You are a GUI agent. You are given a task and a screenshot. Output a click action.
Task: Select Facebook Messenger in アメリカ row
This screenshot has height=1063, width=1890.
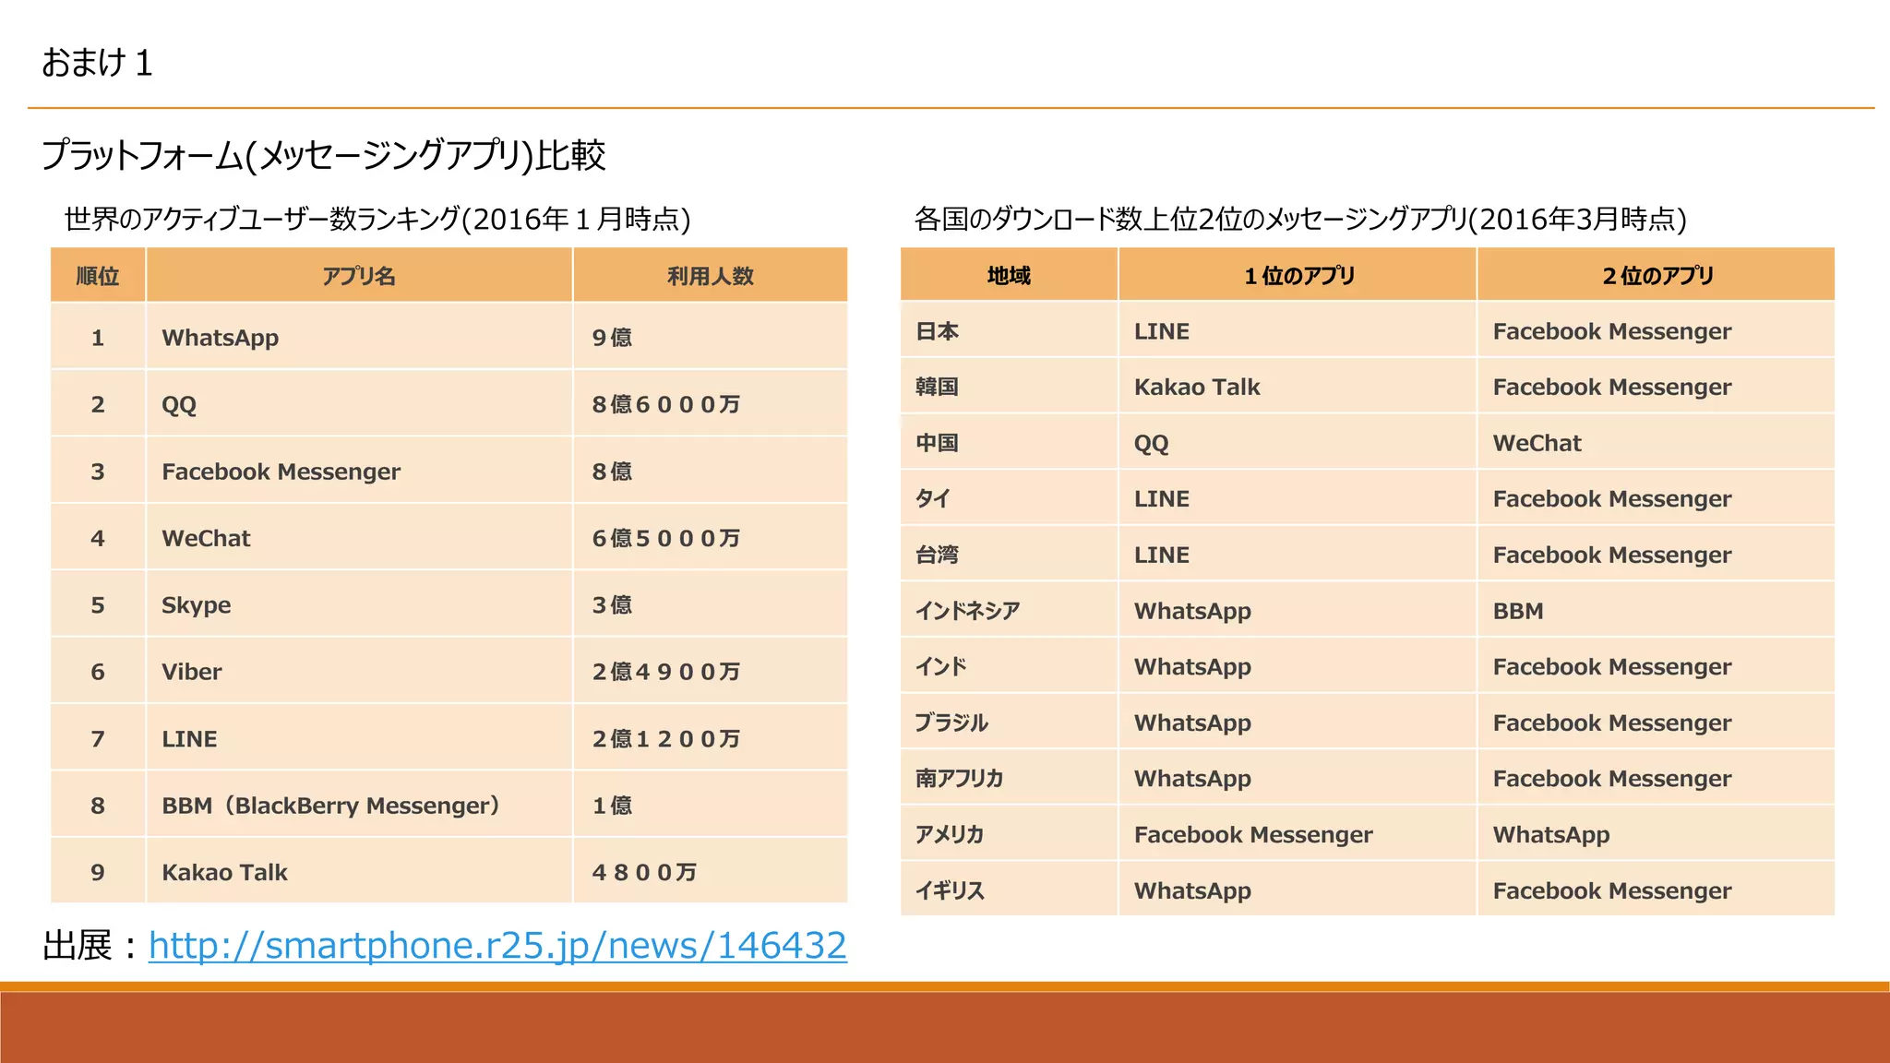[x=1253, y=835]
